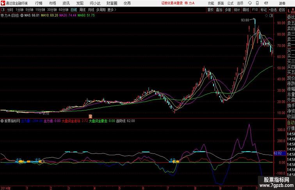The width and height of the screenshot is (295, 190).
Task: Click the red Tongdaxin logo icon
Action: click(3, 3)
